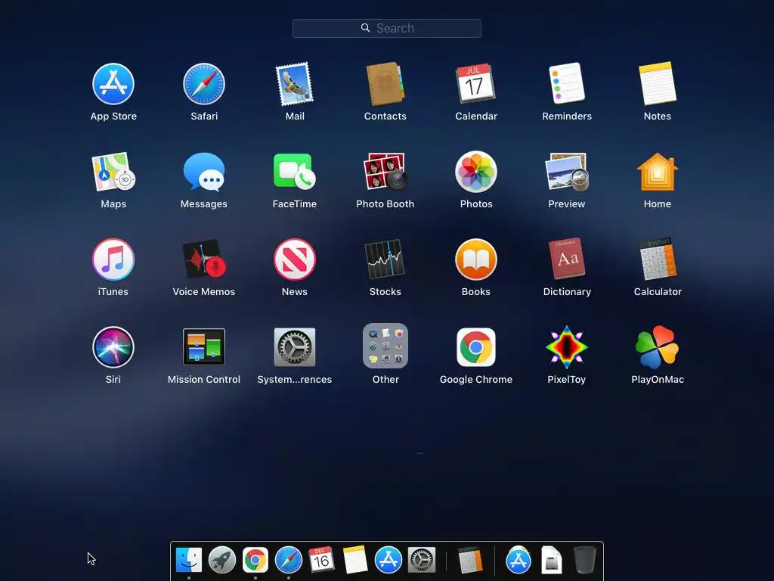The image size is (774, 581).
Task: Launch Safari from Launchpad grid
Action: coord(204,84)
